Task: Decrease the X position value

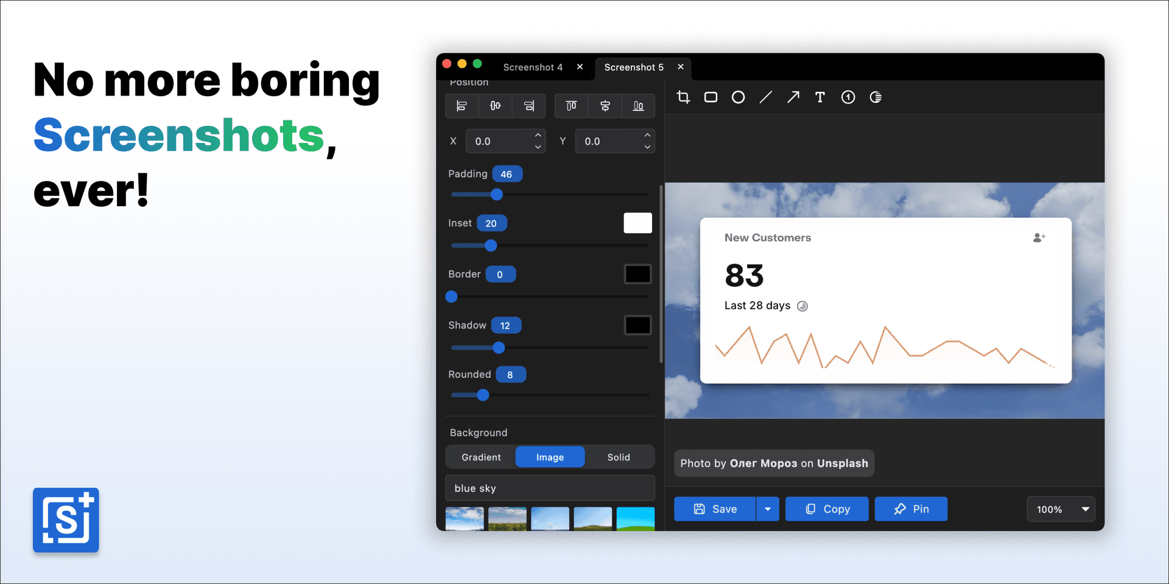Action: [x=538, y=147]
